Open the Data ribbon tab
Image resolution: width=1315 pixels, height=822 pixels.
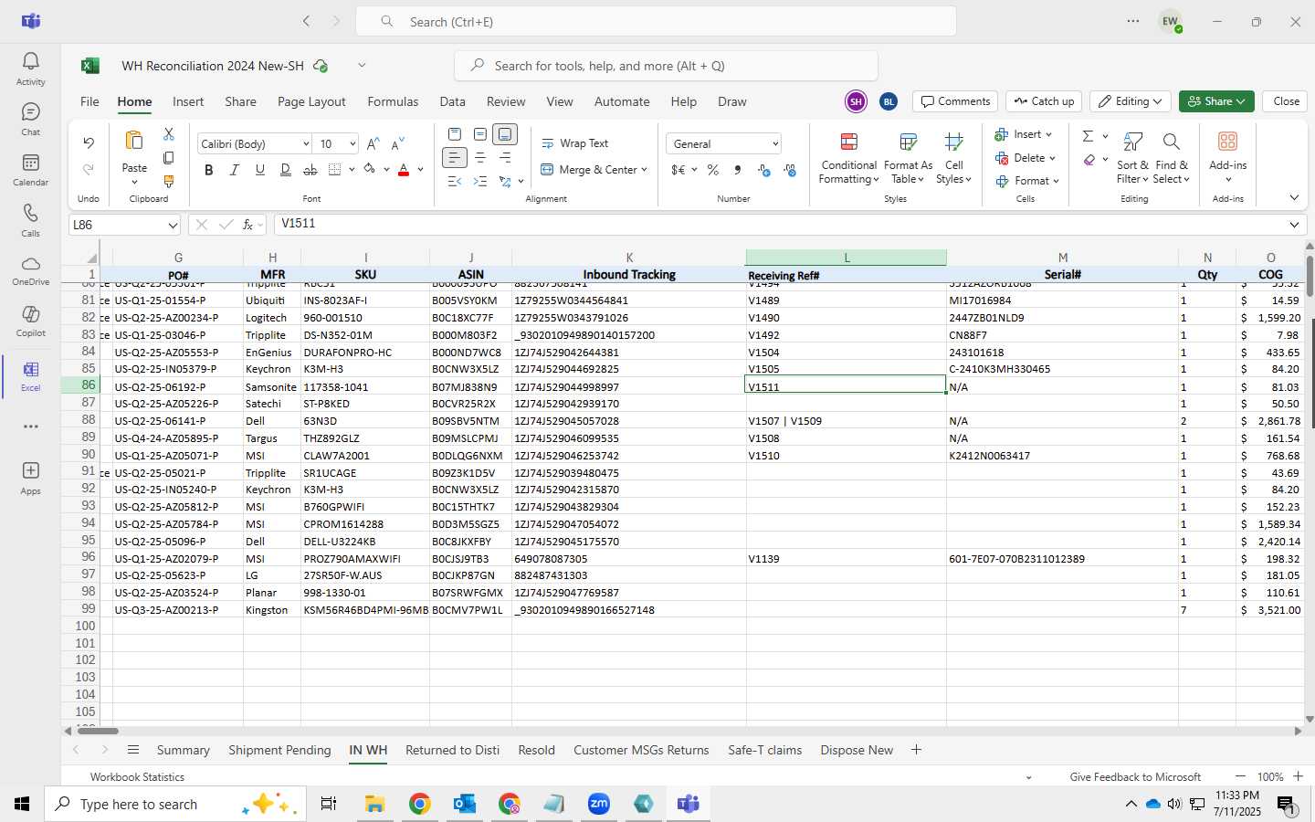tap(452, 101)
